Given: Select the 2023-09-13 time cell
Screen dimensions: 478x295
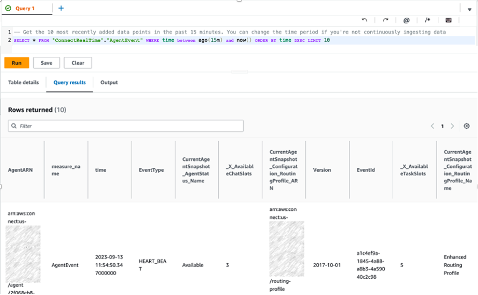Looking at the screenshot, I should 109,265.
